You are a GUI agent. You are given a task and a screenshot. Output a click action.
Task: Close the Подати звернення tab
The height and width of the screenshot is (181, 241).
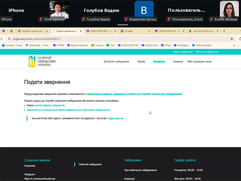pyautogui.click(x=81, y=31)
